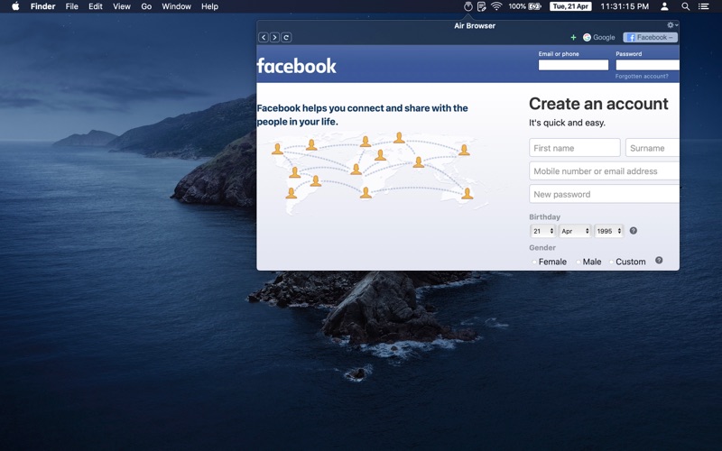
Task: Open the birthday month dropdown showing Apr
Action: (575, 231)
